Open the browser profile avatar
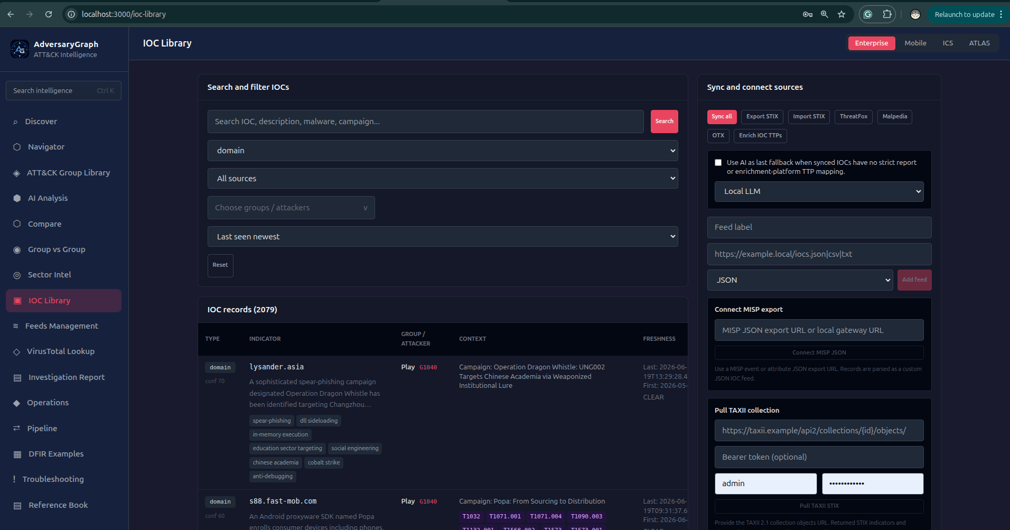Viewport: 1010px width, 530px height. 915,14
